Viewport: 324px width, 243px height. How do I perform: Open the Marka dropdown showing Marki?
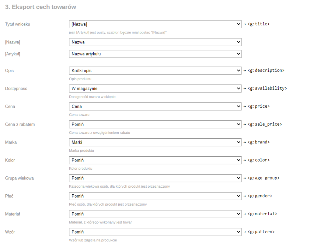coord(155,142)
